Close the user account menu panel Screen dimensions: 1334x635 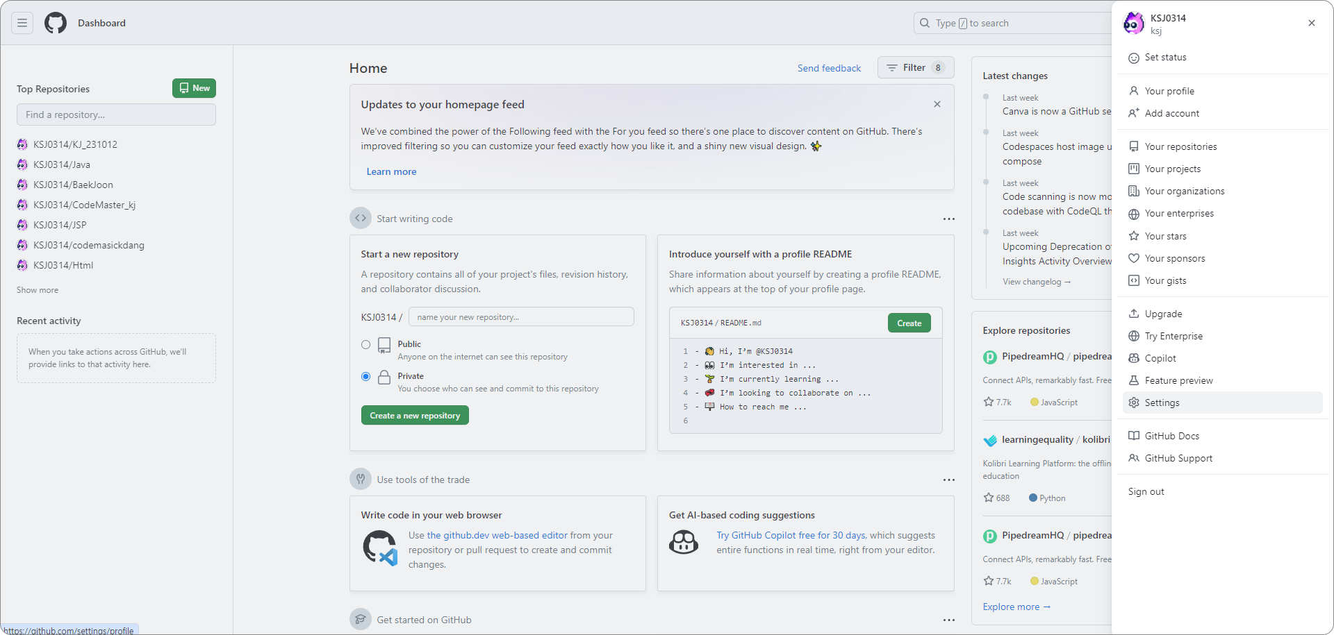(1312, 23)
